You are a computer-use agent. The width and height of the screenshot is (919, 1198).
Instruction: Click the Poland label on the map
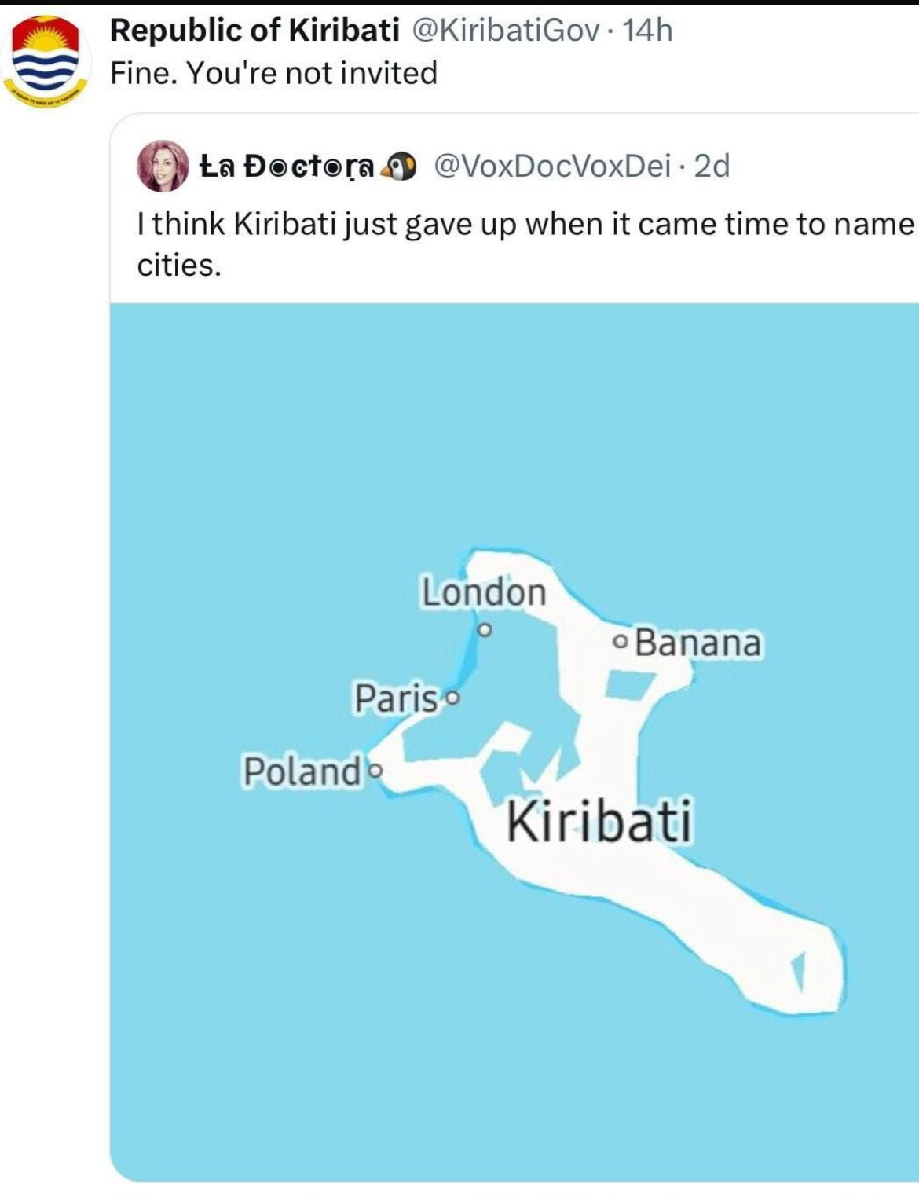(302, 771)
